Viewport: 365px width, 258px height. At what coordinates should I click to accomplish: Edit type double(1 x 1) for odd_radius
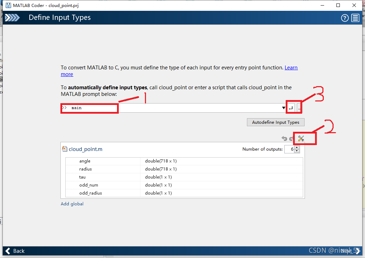click(158, 193)
